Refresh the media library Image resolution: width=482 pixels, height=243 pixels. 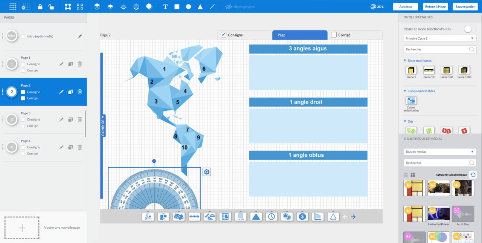[473, 175]
